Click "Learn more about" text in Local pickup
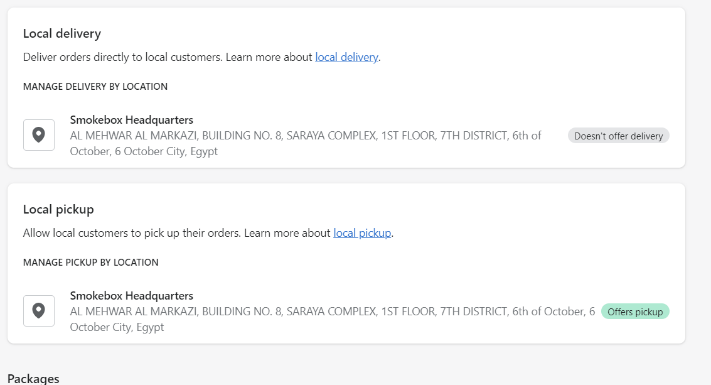The width and height of the screenshot is (711, 385). (x=287, y=233)
